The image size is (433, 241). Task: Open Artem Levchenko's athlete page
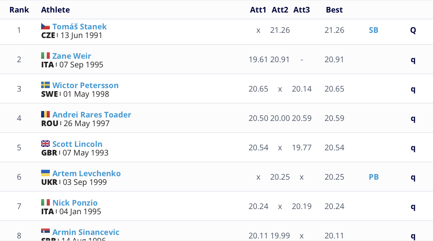coord(86,173)
